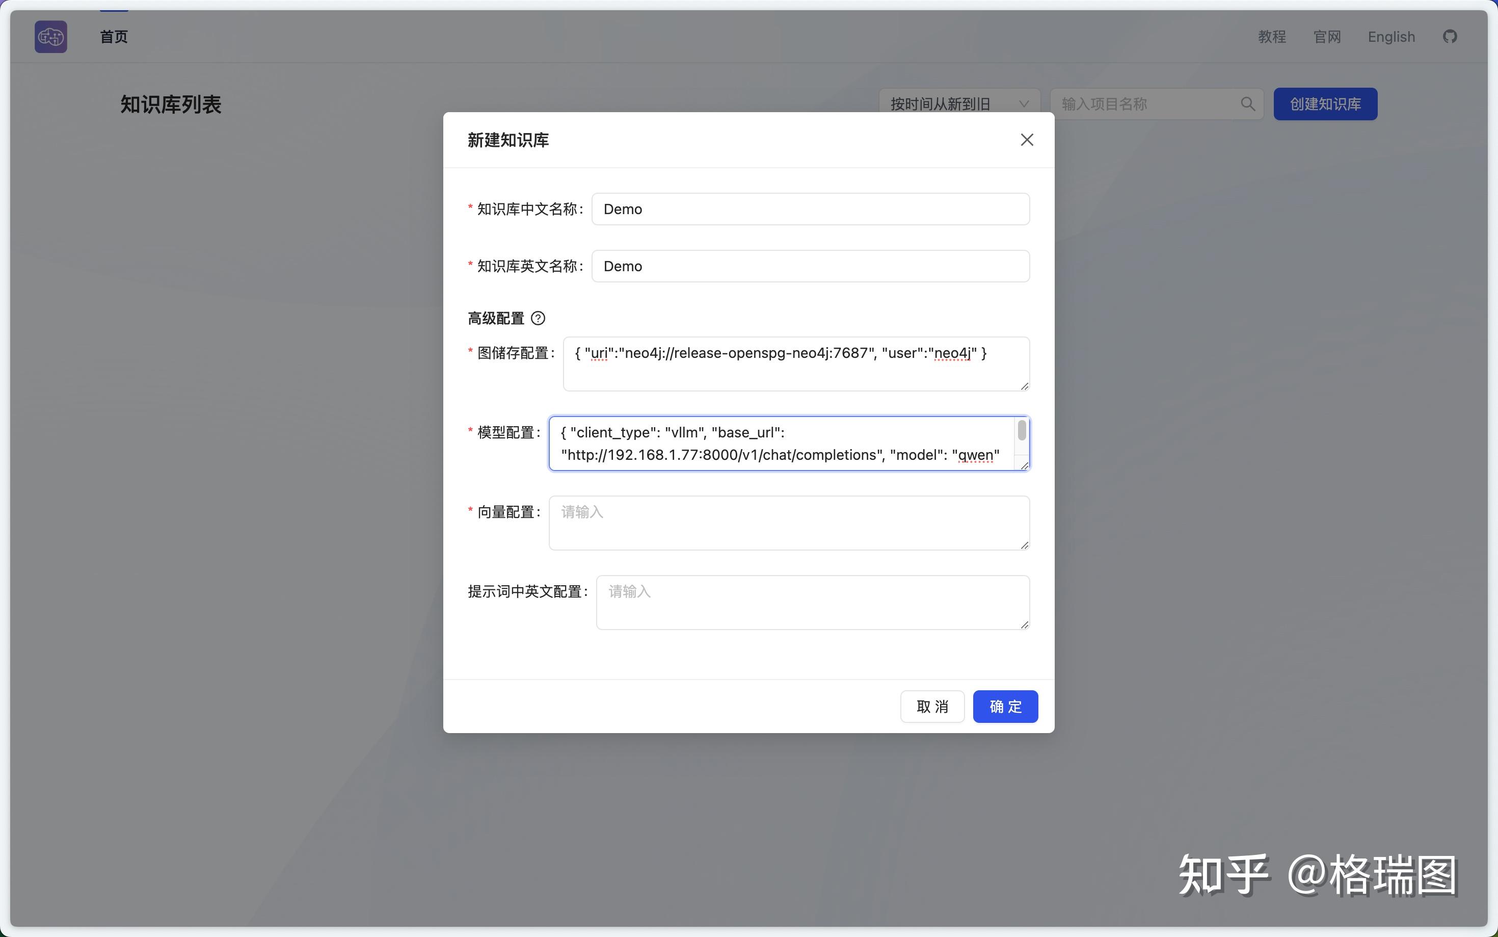This screenshot has height=937, width=1498.
Task: Click the 新建知识库 dialog title
Action: click(x=508, y=140)
